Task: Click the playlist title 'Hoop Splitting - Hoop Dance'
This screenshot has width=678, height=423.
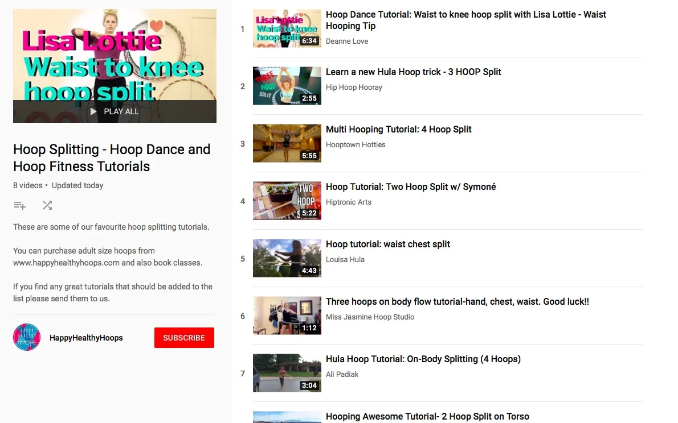Action: [x=112, y=158]
